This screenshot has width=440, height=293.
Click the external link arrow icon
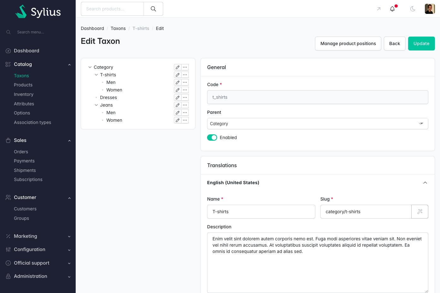point(379,9)
